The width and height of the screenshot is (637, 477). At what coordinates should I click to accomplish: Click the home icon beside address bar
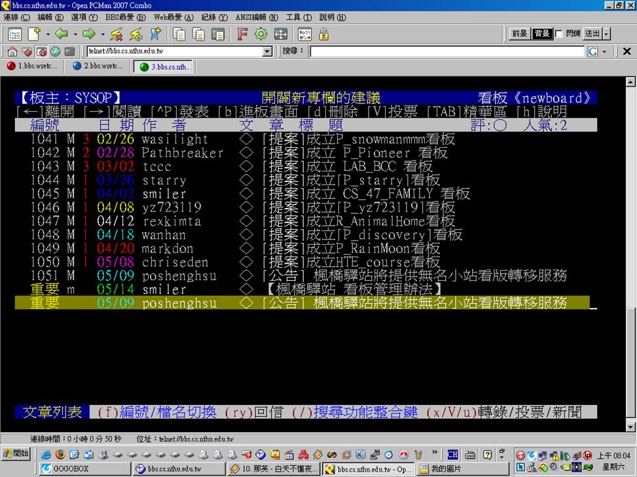(12, 52)
